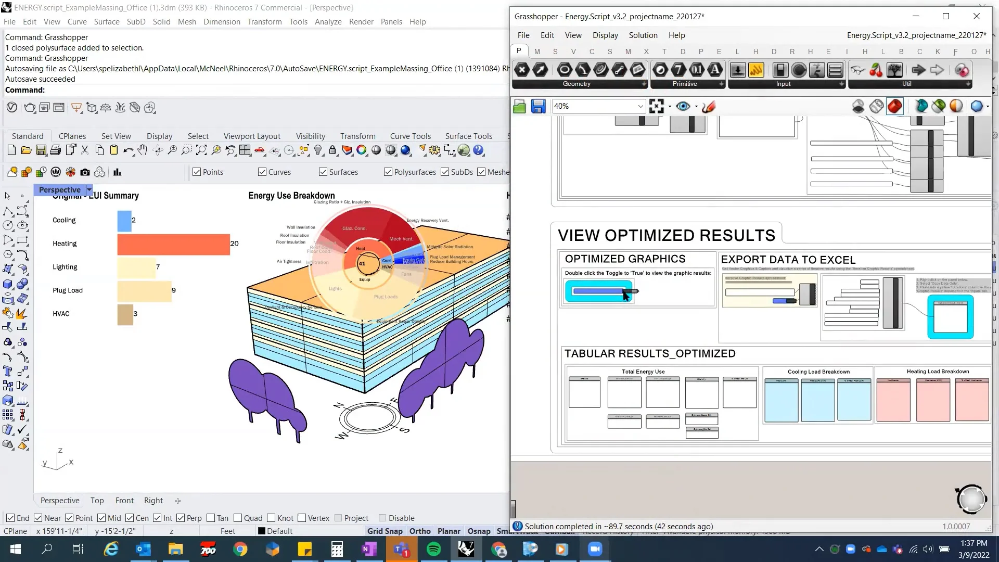The height and width of the screenshot is (562, 999).
Task: Click the blue optimized graphics toggle
Action: 598,291
